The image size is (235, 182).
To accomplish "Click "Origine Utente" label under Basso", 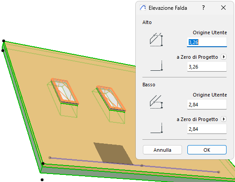I will click(x=210, y=95).
